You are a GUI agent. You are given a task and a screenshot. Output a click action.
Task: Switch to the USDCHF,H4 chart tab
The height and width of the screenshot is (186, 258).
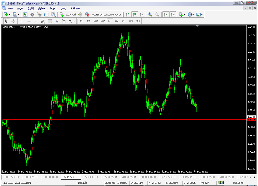tap(91, 177)
